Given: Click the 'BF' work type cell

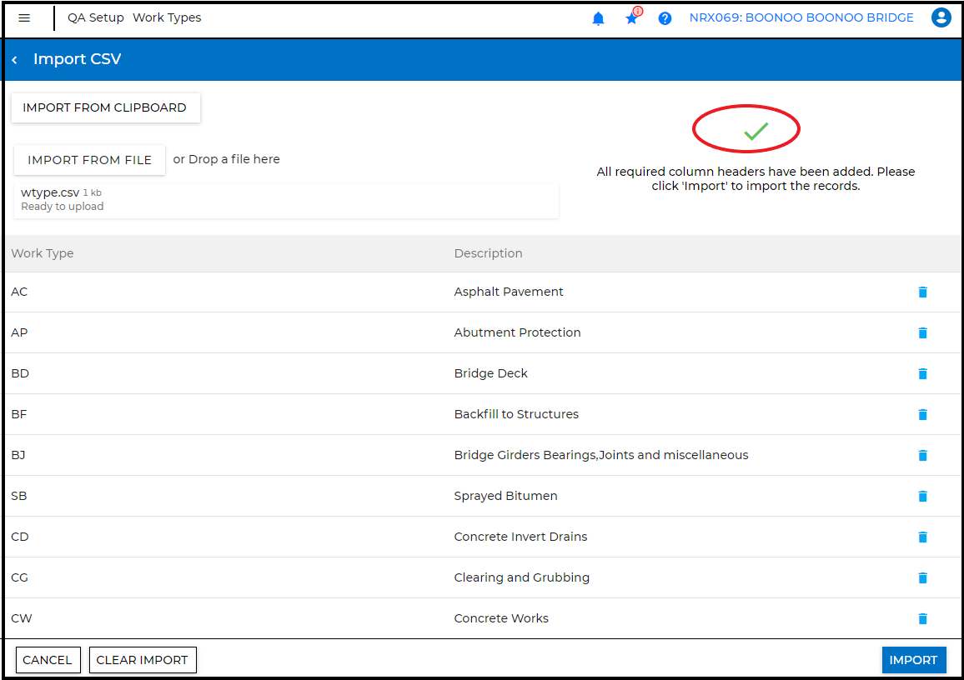Looking at the screenshot, I should coord(19,414).
